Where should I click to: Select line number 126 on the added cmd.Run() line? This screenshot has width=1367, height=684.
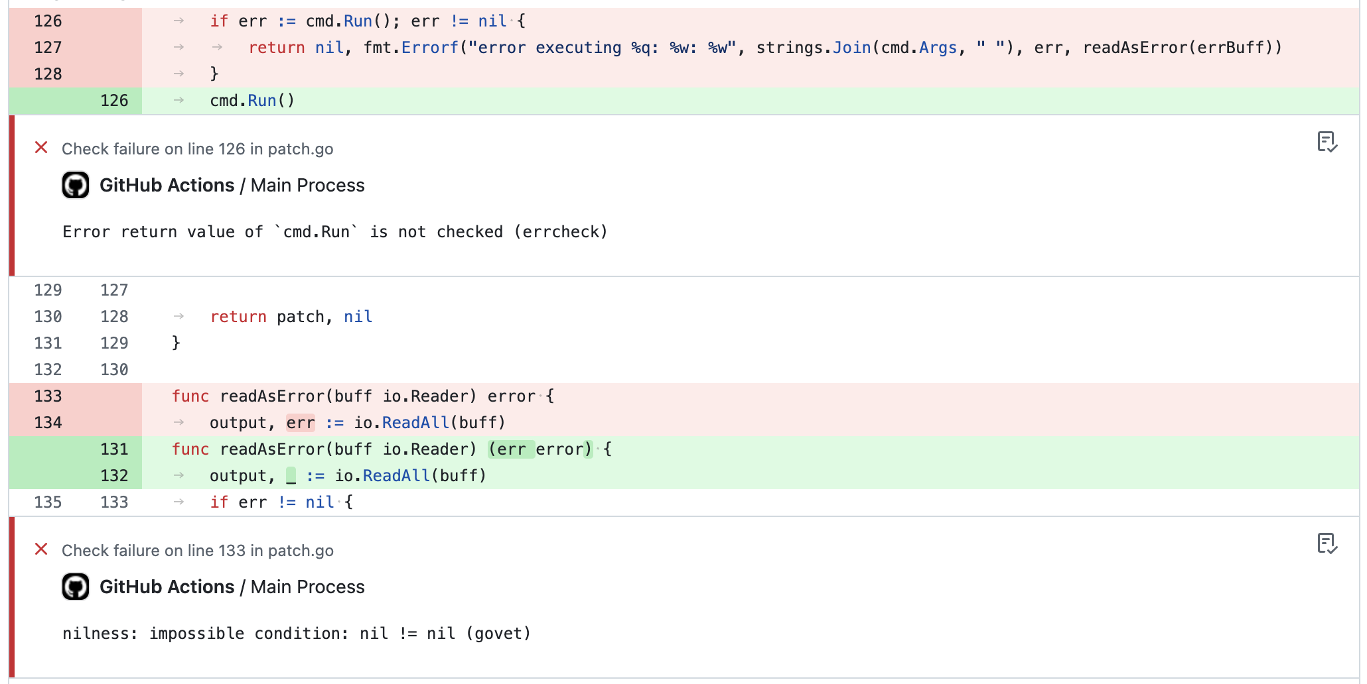(113, 100)
